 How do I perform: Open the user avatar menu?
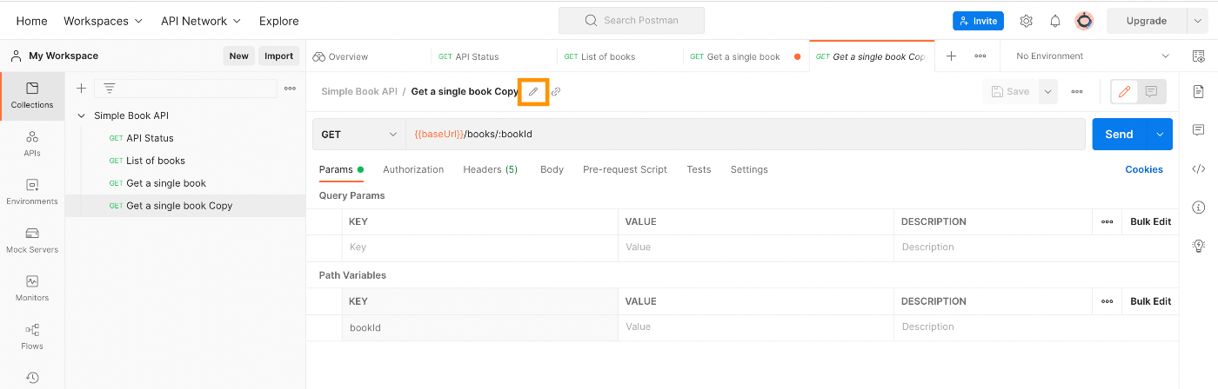(1084, 21)
